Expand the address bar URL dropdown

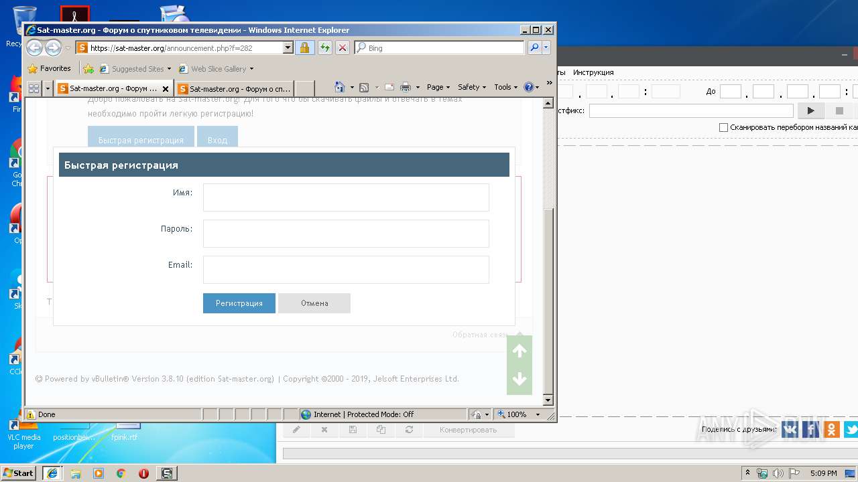click(288, 48)
